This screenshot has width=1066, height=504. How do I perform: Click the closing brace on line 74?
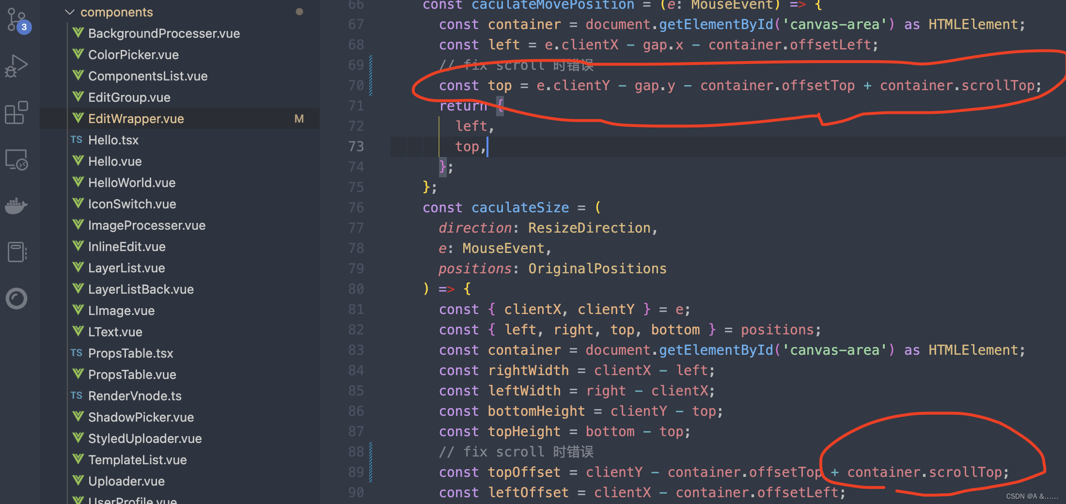[442, 167]
